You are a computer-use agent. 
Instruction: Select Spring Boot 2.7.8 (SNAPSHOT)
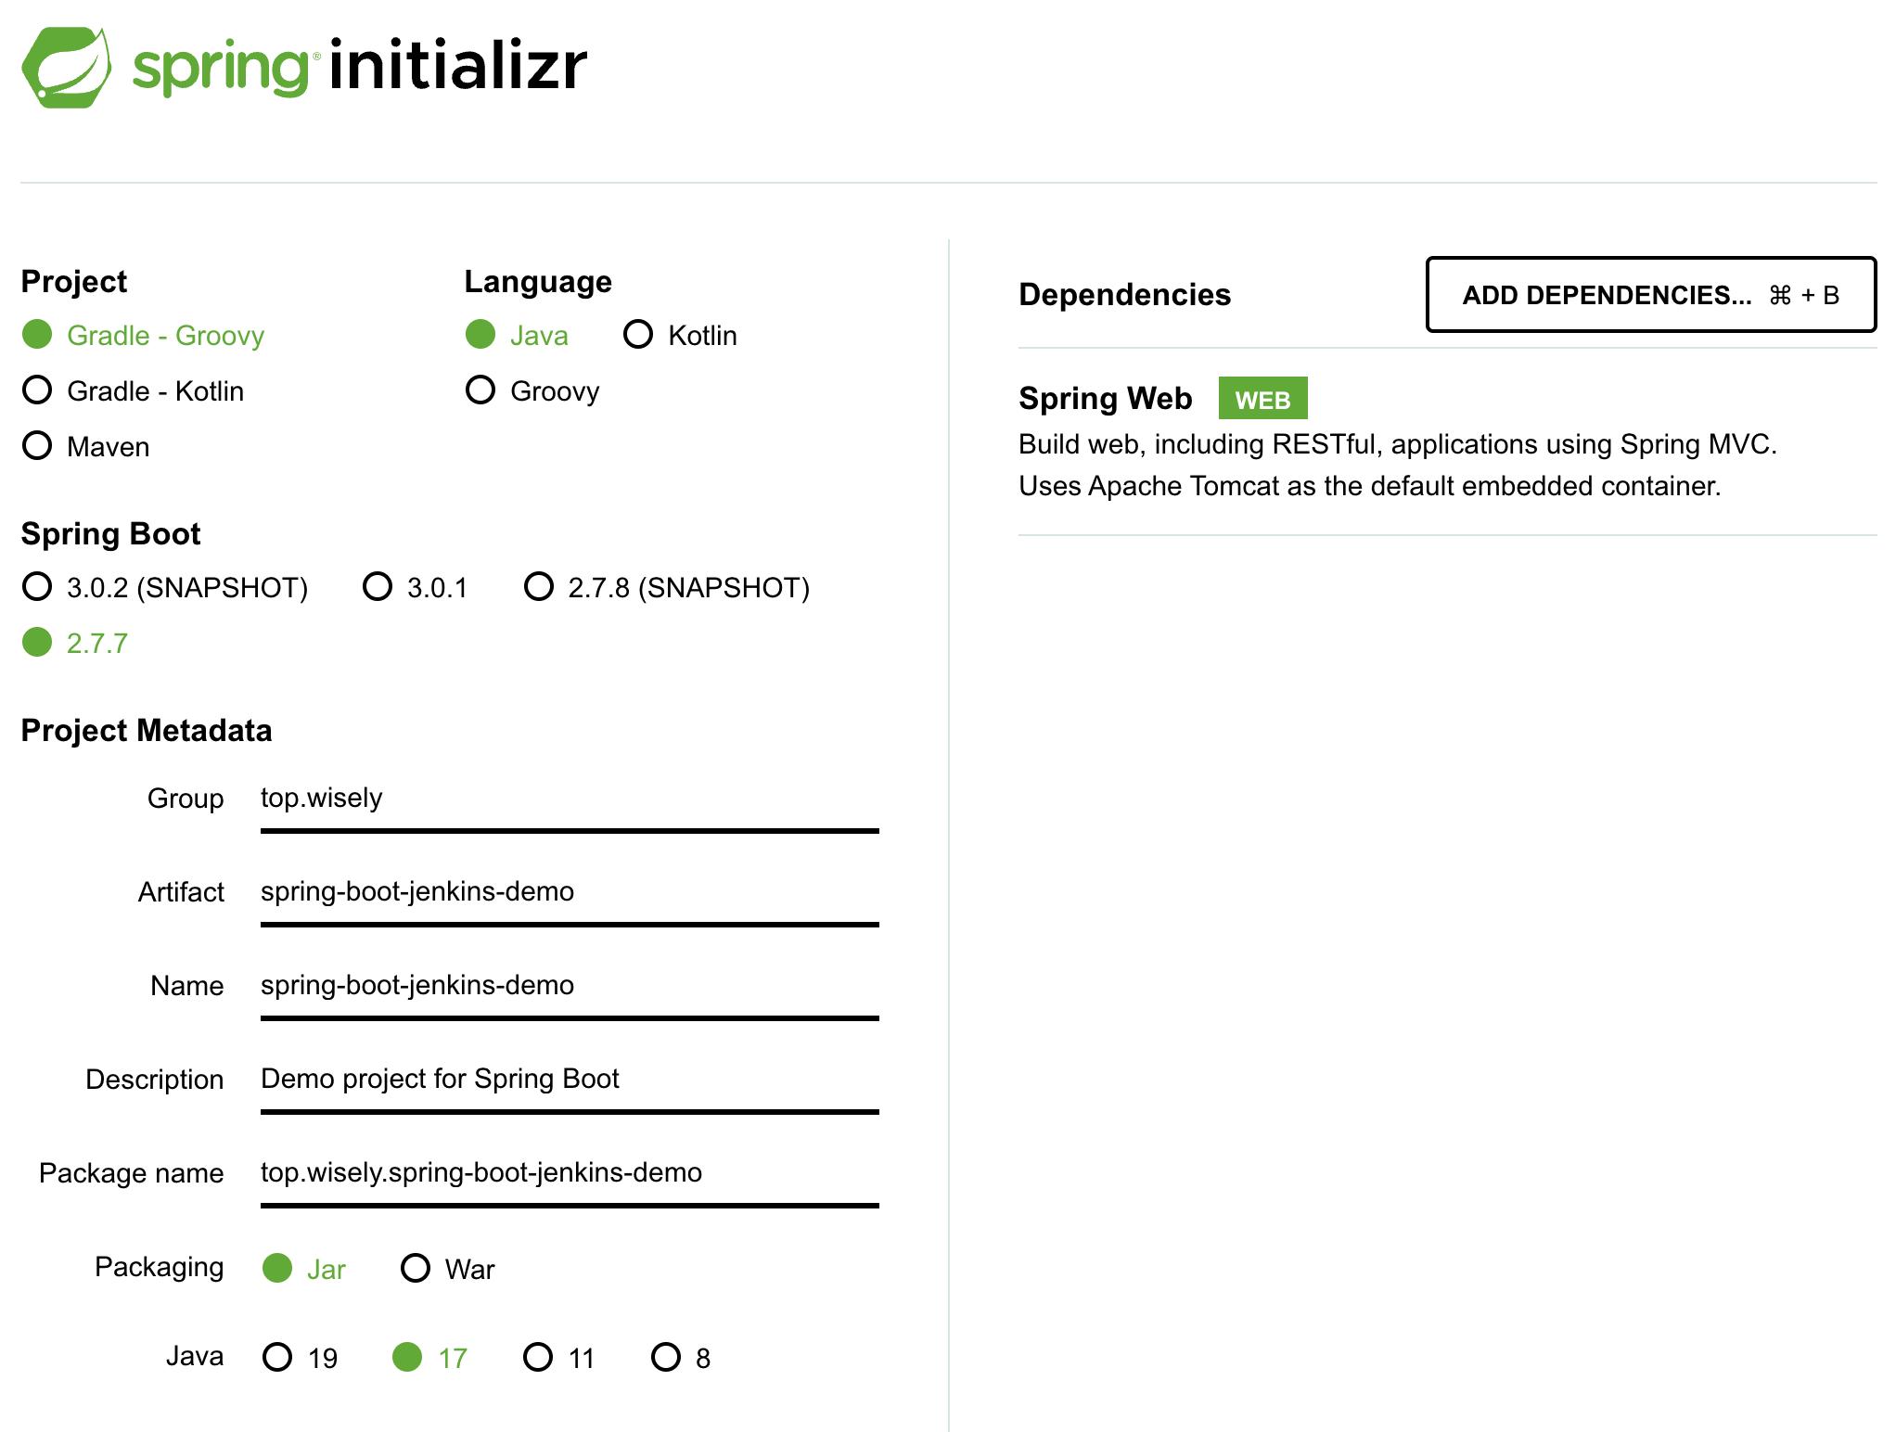point(539,587)
